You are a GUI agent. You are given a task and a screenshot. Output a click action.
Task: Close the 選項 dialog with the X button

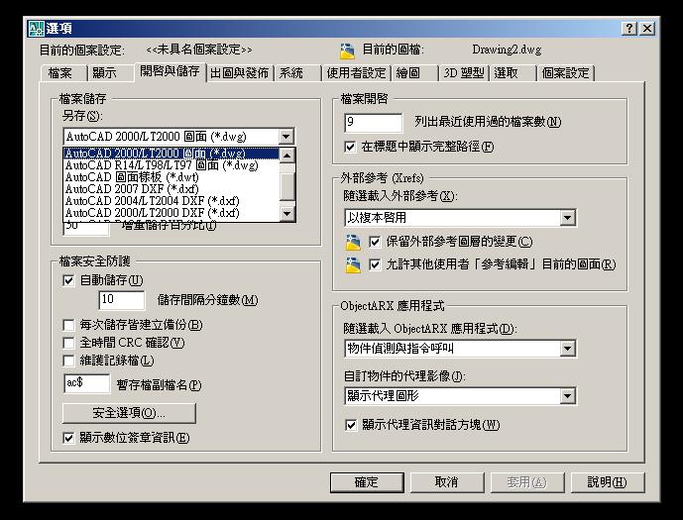(647, 29)
